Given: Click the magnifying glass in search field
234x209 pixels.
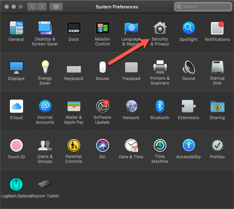Looking at the screenshot, I should tap(179, 7).
